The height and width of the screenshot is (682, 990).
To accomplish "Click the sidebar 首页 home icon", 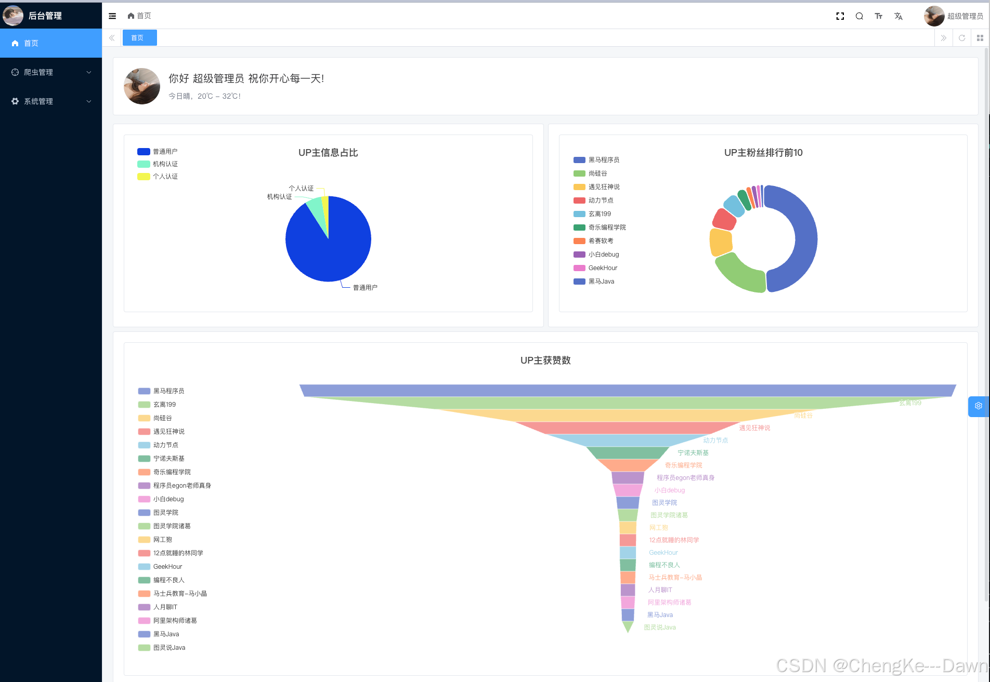I will [15, 43].
